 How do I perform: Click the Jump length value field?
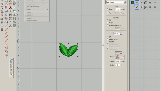pos(118,9)
